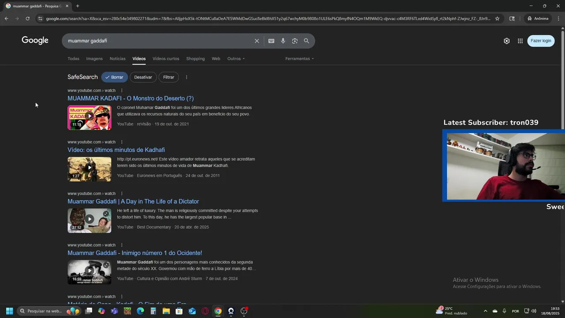Open the on-screen keyboard input tool
The image size is (565, 318).
pyautogui.click(x=271, y=41)
